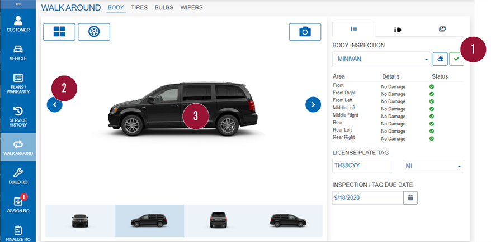This screenshot has width=491, height=242.
Task: Toggle the Middle Right status check
Action: (x=432, y=117)
